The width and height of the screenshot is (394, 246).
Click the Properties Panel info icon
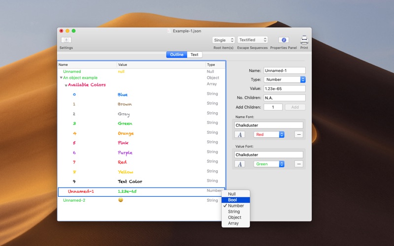pyautogui.click(x=284, y=40)
